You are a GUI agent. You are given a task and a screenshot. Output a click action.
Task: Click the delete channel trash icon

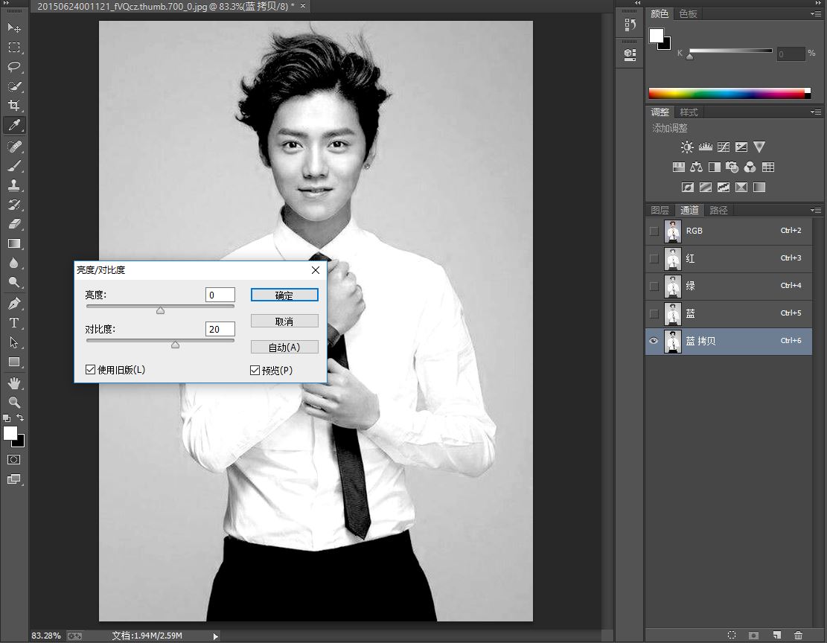coord(798,635)
